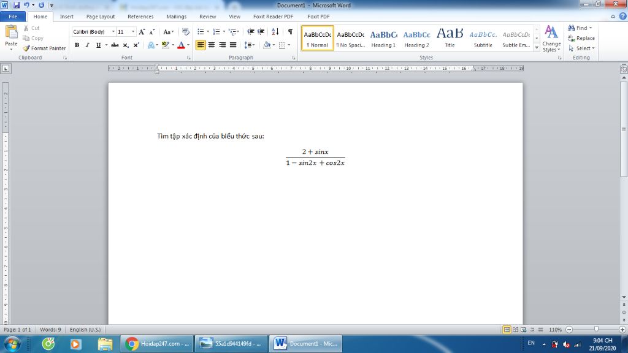Click the Format Painter tool
This screenshot has height=353, width=628.
pyautogui.click(x=44, y=48)
